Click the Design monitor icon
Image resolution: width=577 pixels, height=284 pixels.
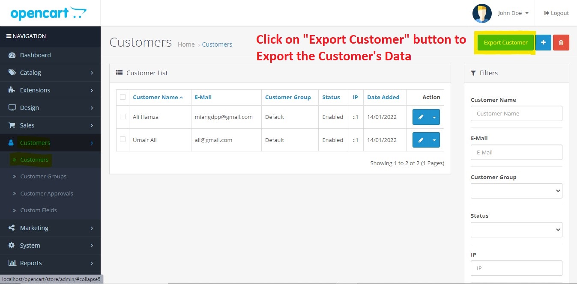point(12,108)
